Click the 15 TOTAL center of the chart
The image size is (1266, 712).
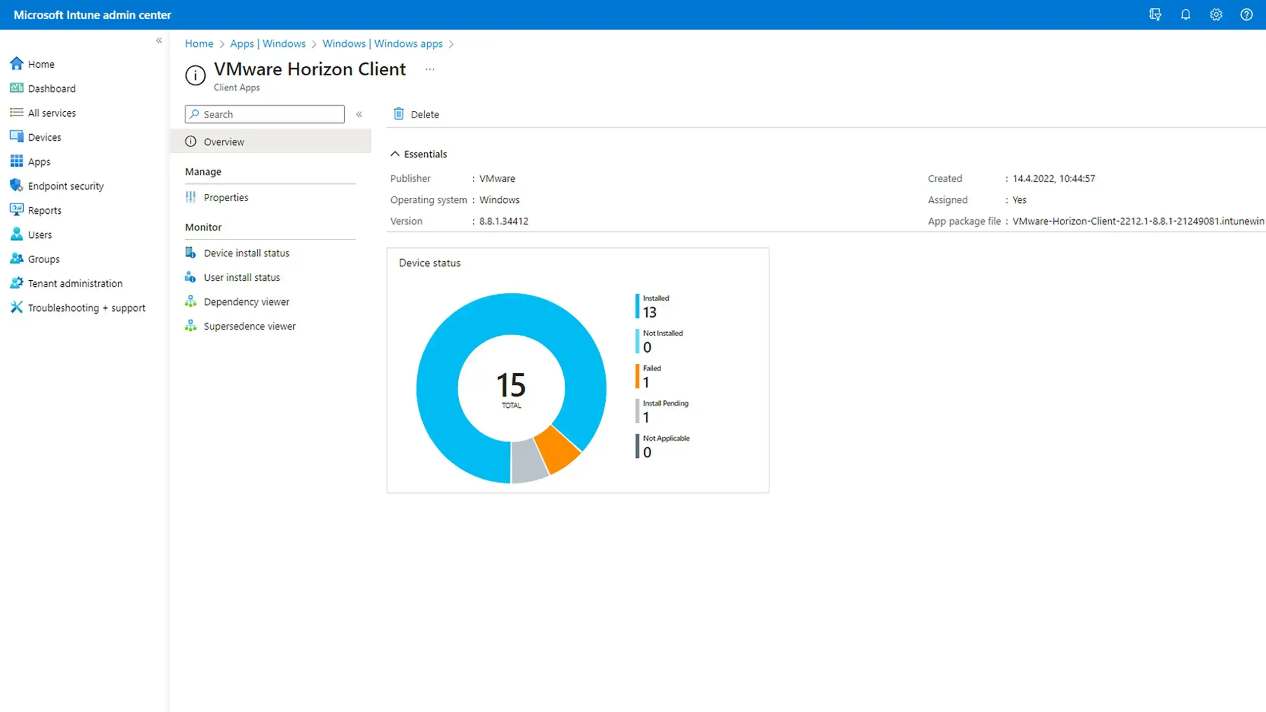[511, 389]
